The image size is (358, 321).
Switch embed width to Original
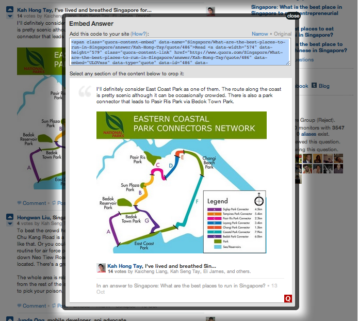(x=282, y=34)
